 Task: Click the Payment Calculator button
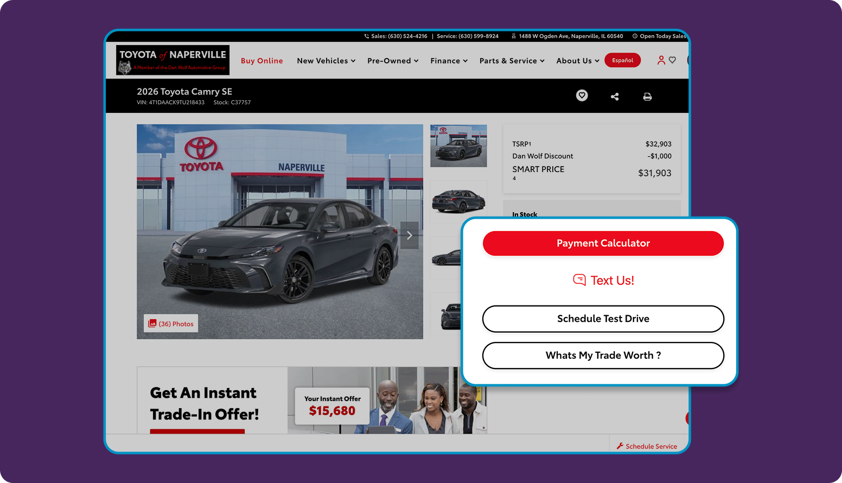coord(603,243)
